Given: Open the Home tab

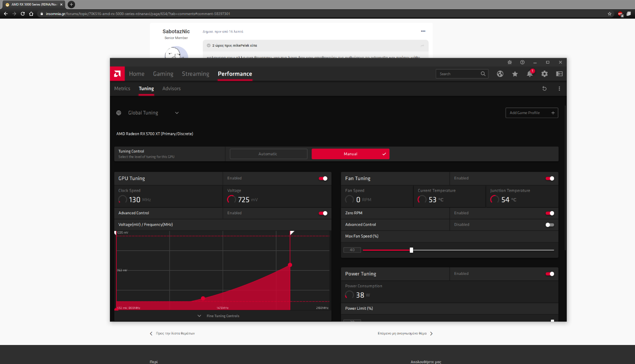Looking at the screenshot, I should pos(137,74).
